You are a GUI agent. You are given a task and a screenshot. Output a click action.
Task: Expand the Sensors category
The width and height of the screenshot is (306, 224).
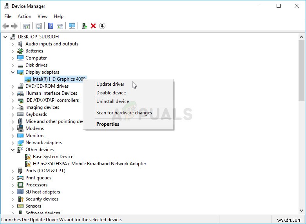pos(13,206)
